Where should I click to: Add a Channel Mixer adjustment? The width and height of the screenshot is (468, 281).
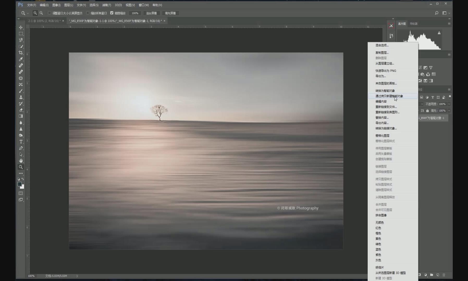point(428,74)
